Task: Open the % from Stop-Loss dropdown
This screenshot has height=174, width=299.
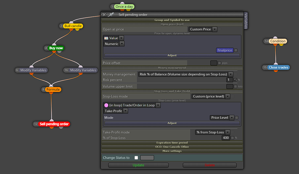Action: tap(213, 132)
